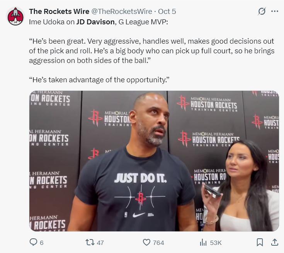This screenshot has width=284, height=253.
Task: Click the quoted tweet text starting "He's been great"
Action: click(152, 51)
